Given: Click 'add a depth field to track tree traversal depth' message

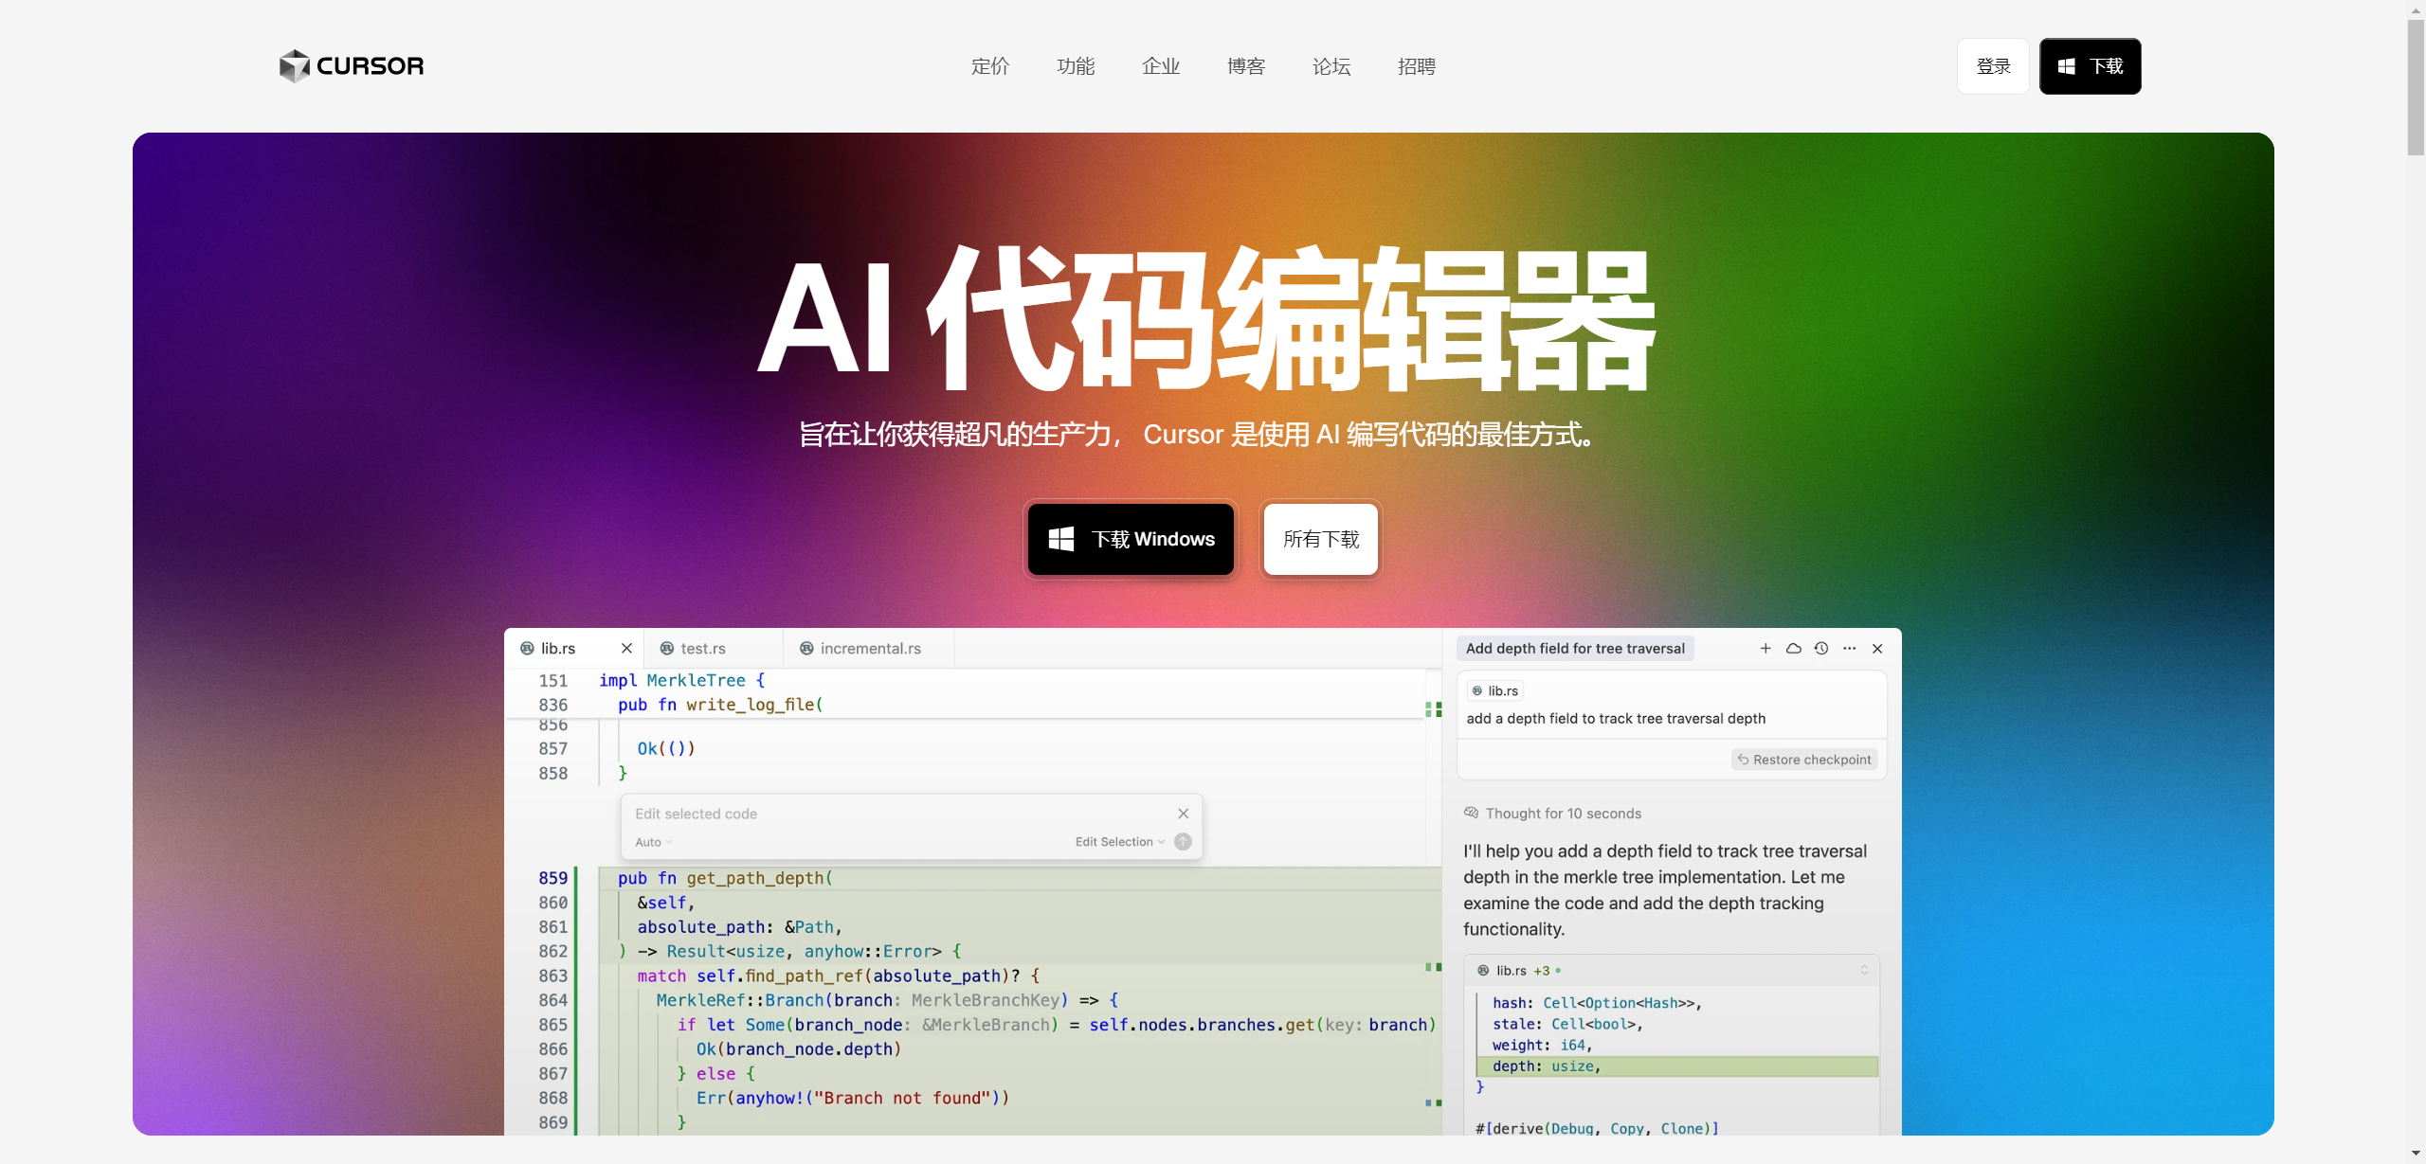Looking at the screenshot, I should pos(1616,719).
